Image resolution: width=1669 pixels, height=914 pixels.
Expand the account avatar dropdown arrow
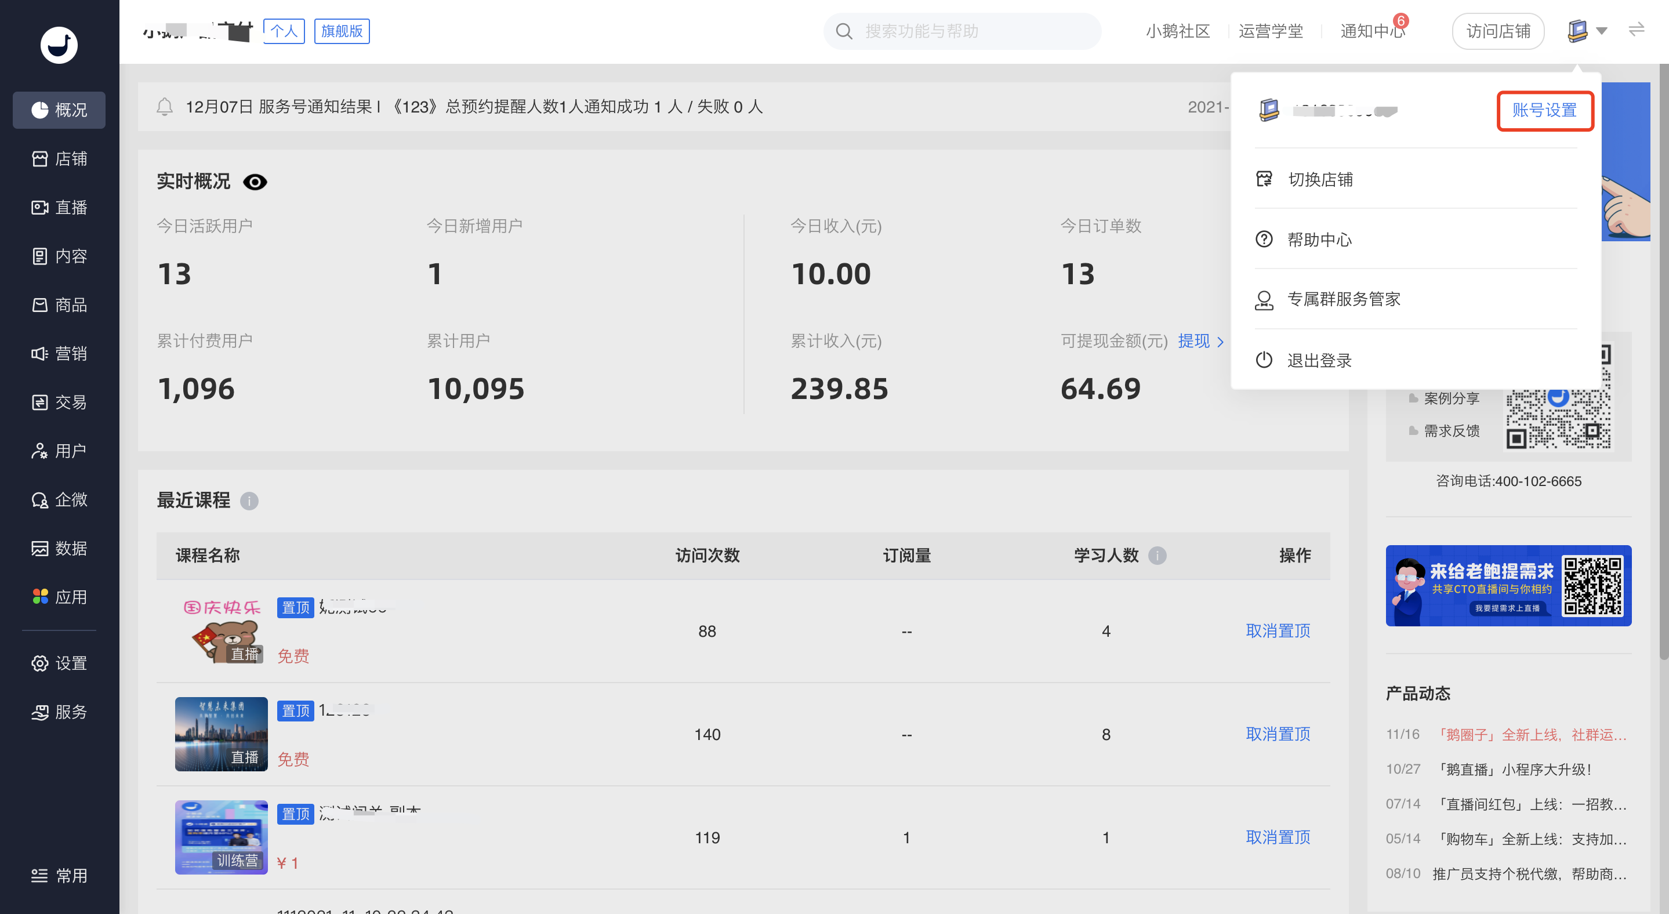point(1602,31)
